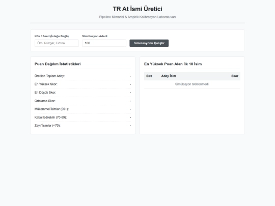This screenshot has height=206, width=275.
Task: Click the Simülasyon tetiklenmedi placeholder row
Action: tap(192, 84)
